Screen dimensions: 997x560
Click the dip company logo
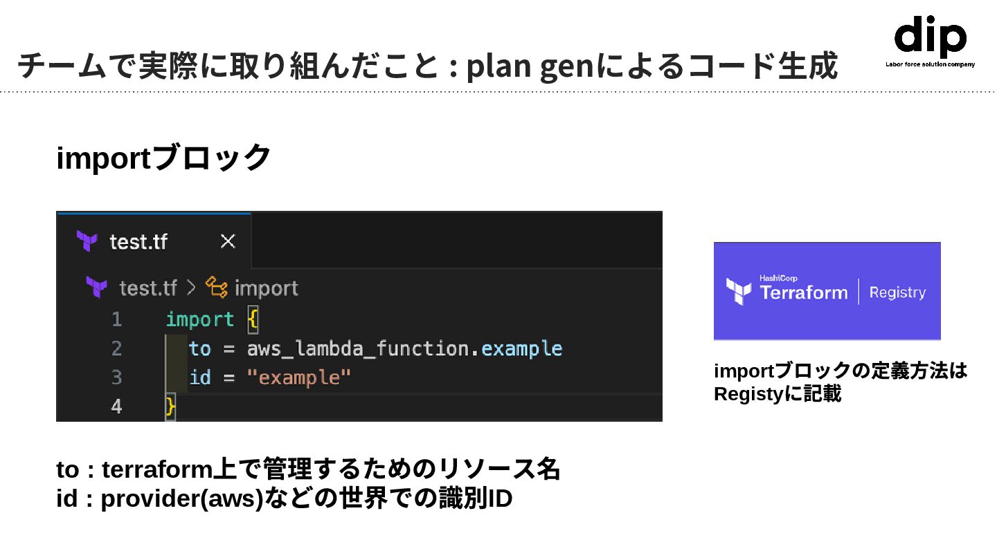[930, 40]
